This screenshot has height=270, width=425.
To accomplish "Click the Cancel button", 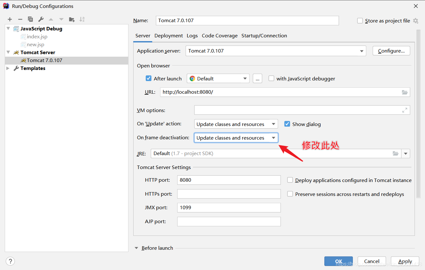I will [372, 261].
